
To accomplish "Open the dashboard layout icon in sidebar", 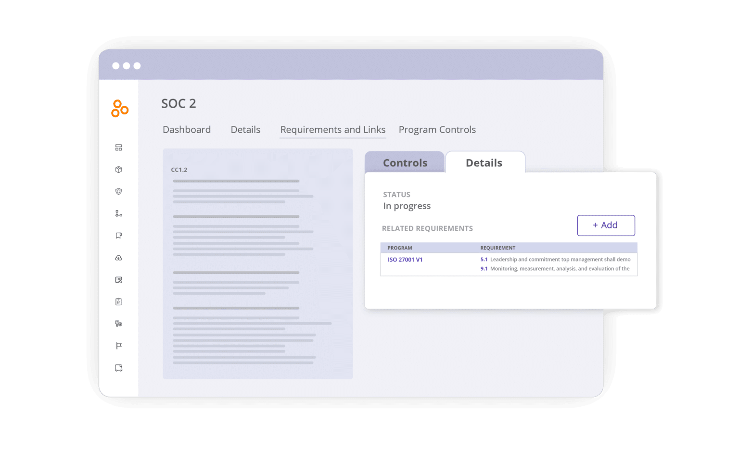I will 118,148.
